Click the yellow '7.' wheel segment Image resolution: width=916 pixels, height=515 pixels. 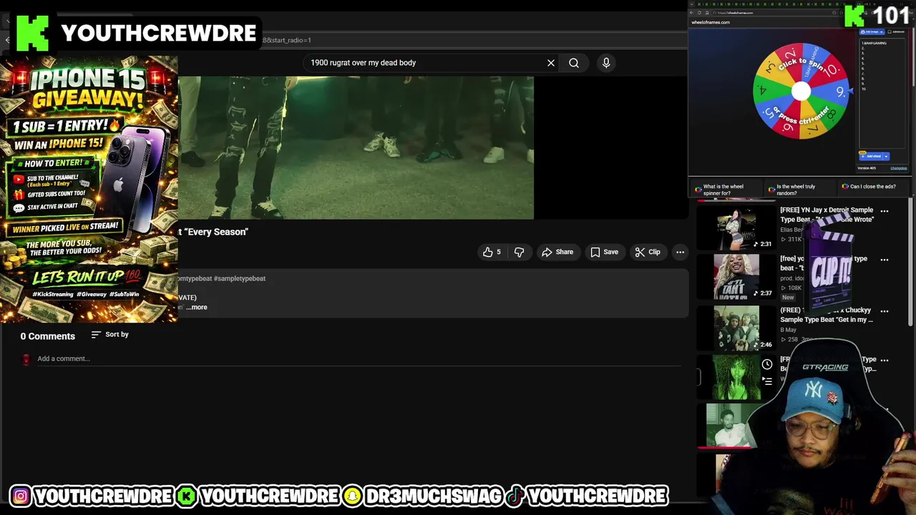pos(811,125)
